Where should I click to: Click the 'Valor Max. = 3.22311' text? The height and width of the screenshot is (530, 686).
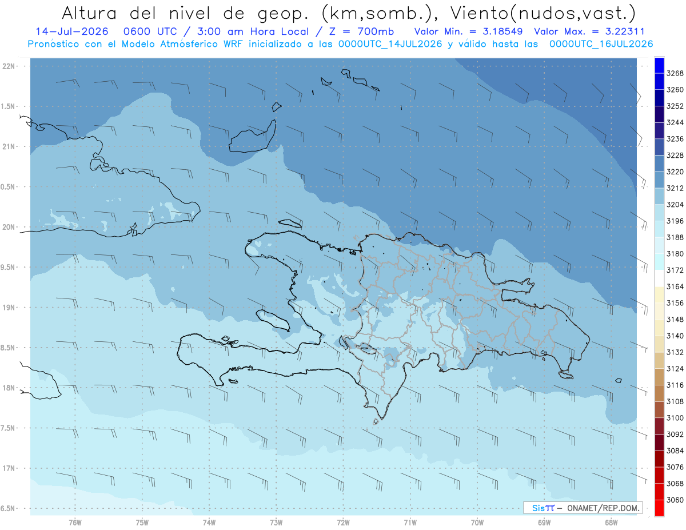click(x=589, y=31)
